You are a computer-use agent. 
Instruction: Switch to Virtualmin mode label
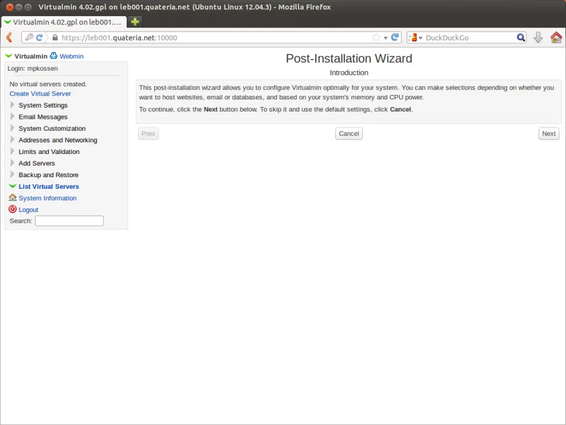(x=31, y=56)
